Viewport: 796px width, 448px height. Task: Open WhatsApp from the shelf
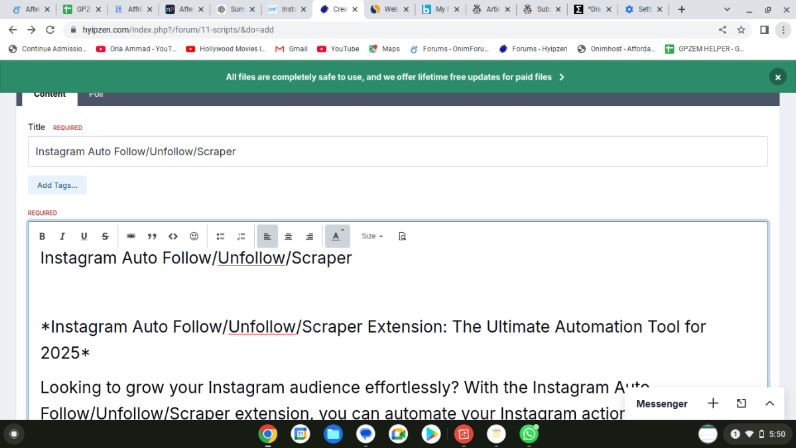pyautogui.click(x=529, y=435)
